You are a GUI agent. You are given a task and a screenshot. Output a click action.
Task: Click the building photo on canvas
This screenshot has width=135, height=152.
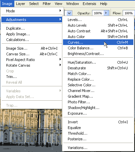pyautogui.click(x=31, y=130)
